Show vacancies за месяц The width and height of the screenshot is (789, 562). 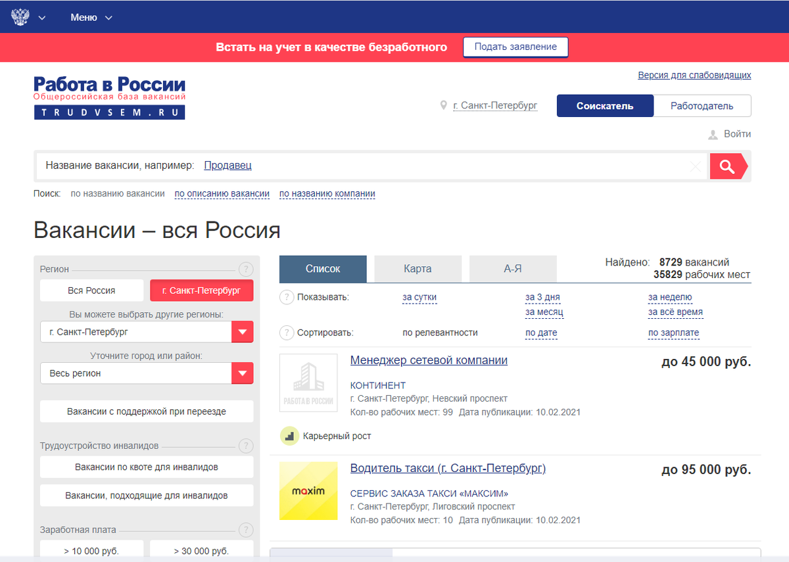coord(544,312)
